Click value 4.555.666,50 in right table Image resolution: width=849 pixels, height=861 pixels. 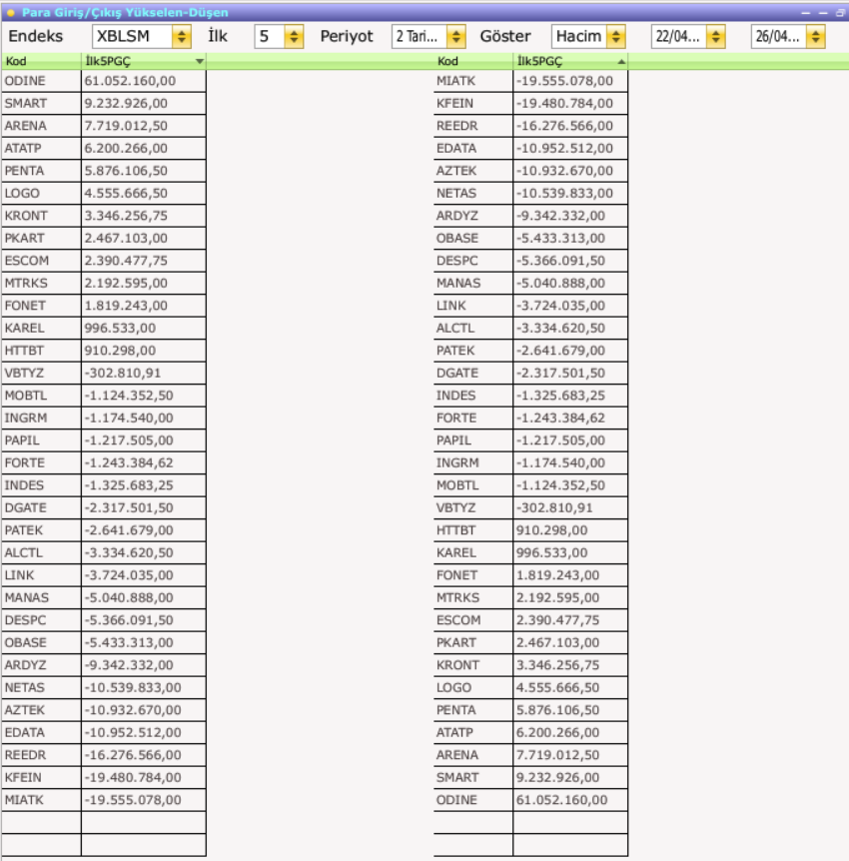(557, 687)
